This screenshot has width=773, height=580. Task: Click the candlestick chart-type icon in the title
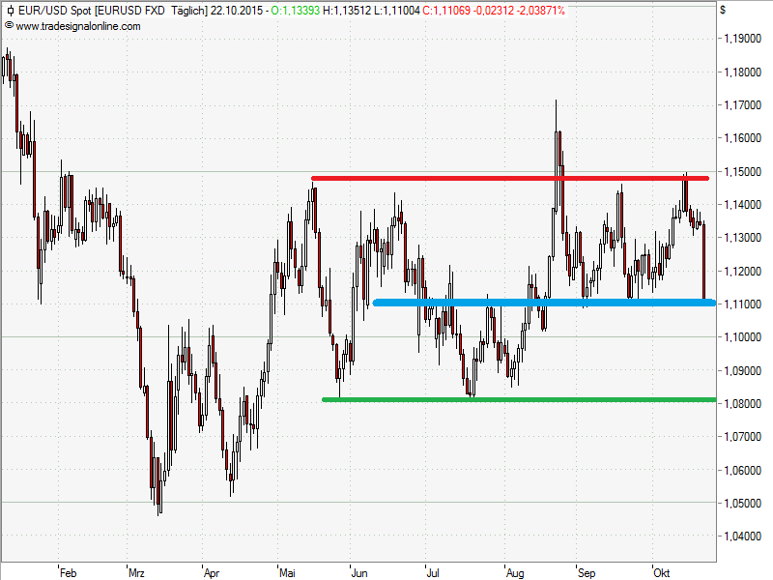(x=11, y=11)
